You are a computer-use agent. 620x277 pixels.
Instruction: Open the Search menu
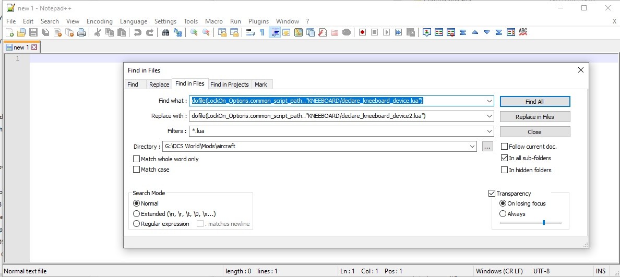click(x=50, y=21)
